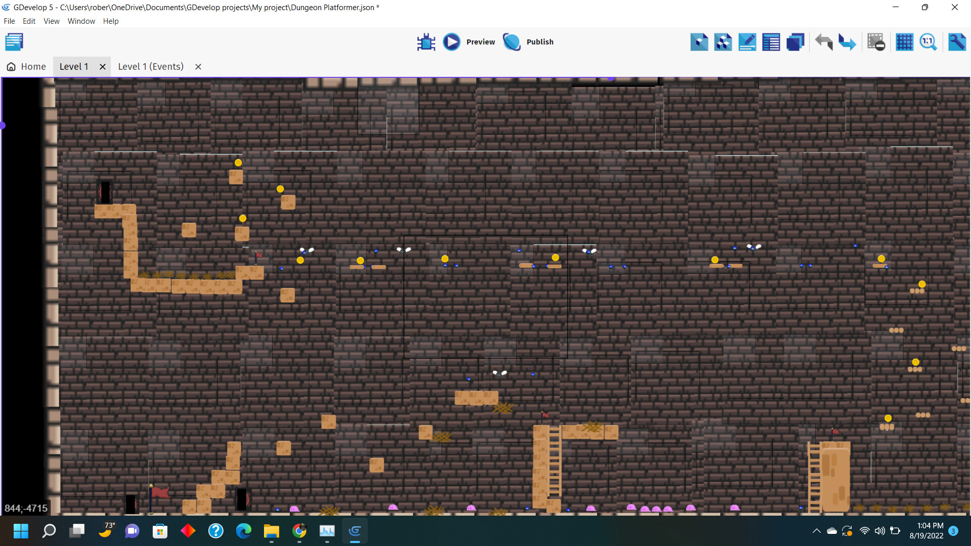Undo the last scene change

tap(823, 42)
